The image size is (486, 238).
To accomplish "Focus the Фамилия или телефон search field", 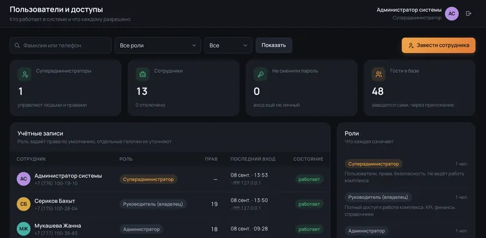I will coord(60,45).
